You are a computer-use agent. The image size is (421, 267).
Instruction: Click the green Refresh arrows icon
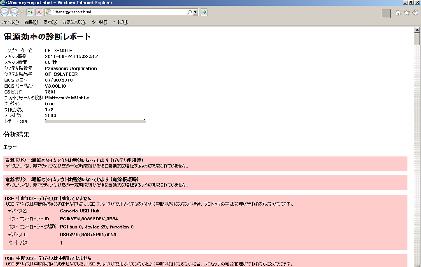click(30, 12)
